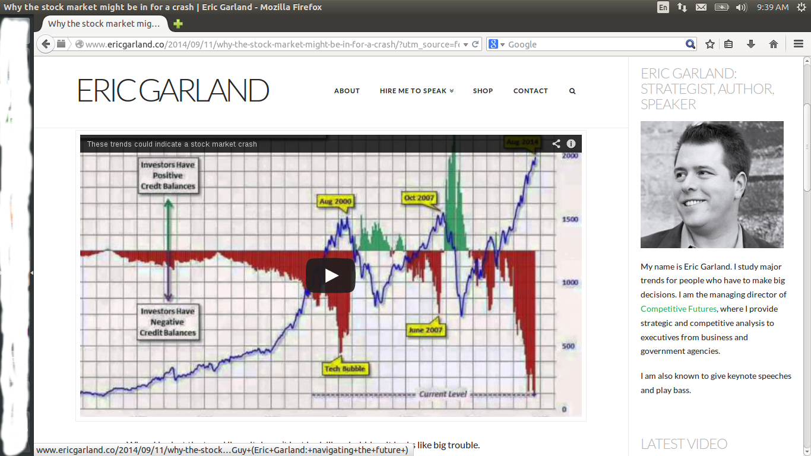Open the SHOP page
This screenshot has height=456, width=811.
click(483, 91)
